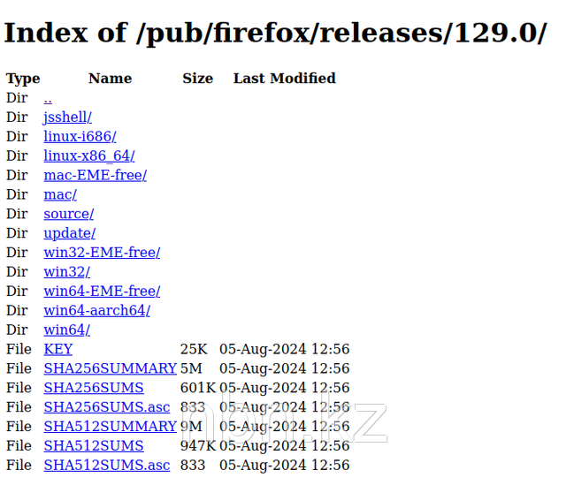The width and height of the screenshot is (566, 485).
Task: Click the 'Dir' type cell for win64/
Action: (x=17, y=330)
